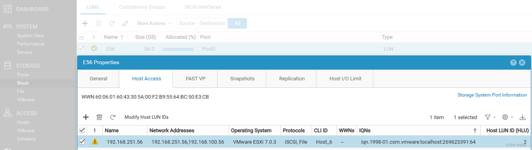Sort LUNs by Name column arrow
Viewport: 532px width, 150px height.
tap(122, 37)
